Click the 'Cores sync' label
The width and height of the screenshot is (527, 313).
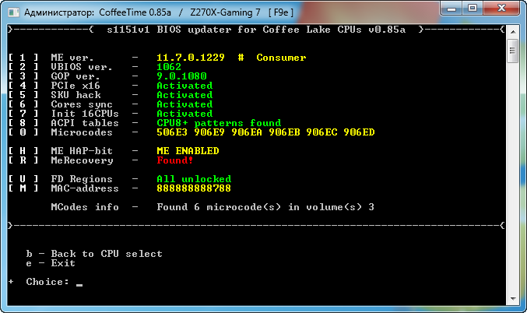click(82, 104)
